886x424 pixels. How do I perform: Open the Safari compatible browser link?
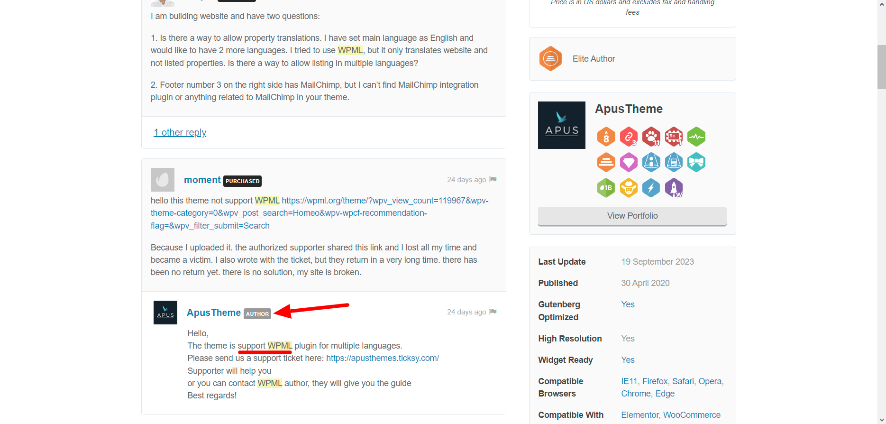tap(683, 381)
